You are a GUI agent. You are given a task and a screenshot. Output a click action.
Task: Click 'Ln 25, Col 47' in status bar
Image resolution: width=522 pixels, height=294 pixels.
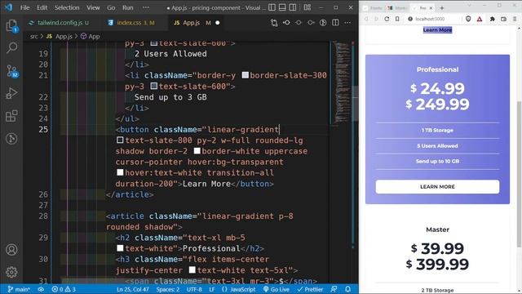tap(132, 289)
